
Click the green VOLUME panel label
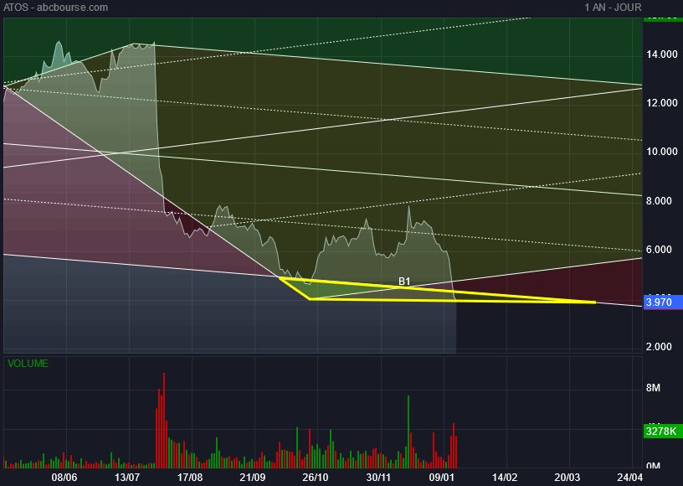point(28,364)
